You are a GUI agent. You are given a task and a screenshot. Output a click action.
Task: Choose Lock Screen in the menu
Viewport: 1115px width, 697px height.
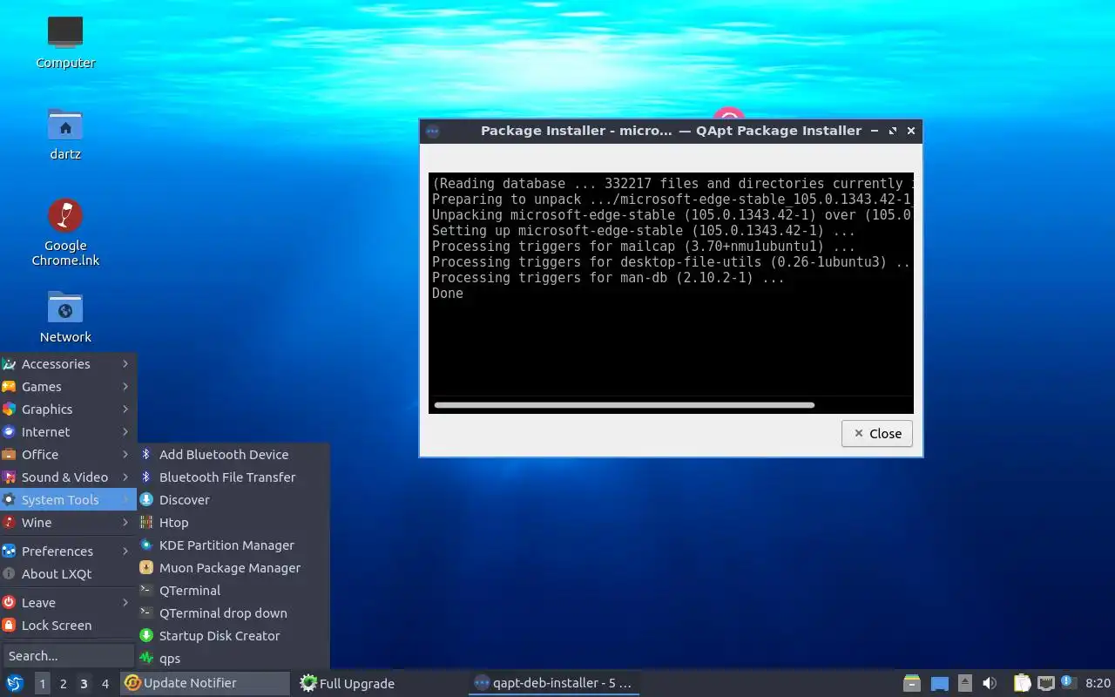pos(68,625)
